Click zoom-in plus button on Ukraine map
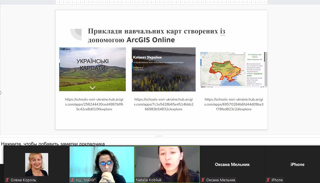This screenshot has width=320, height=183. click(x=203, y=54)
